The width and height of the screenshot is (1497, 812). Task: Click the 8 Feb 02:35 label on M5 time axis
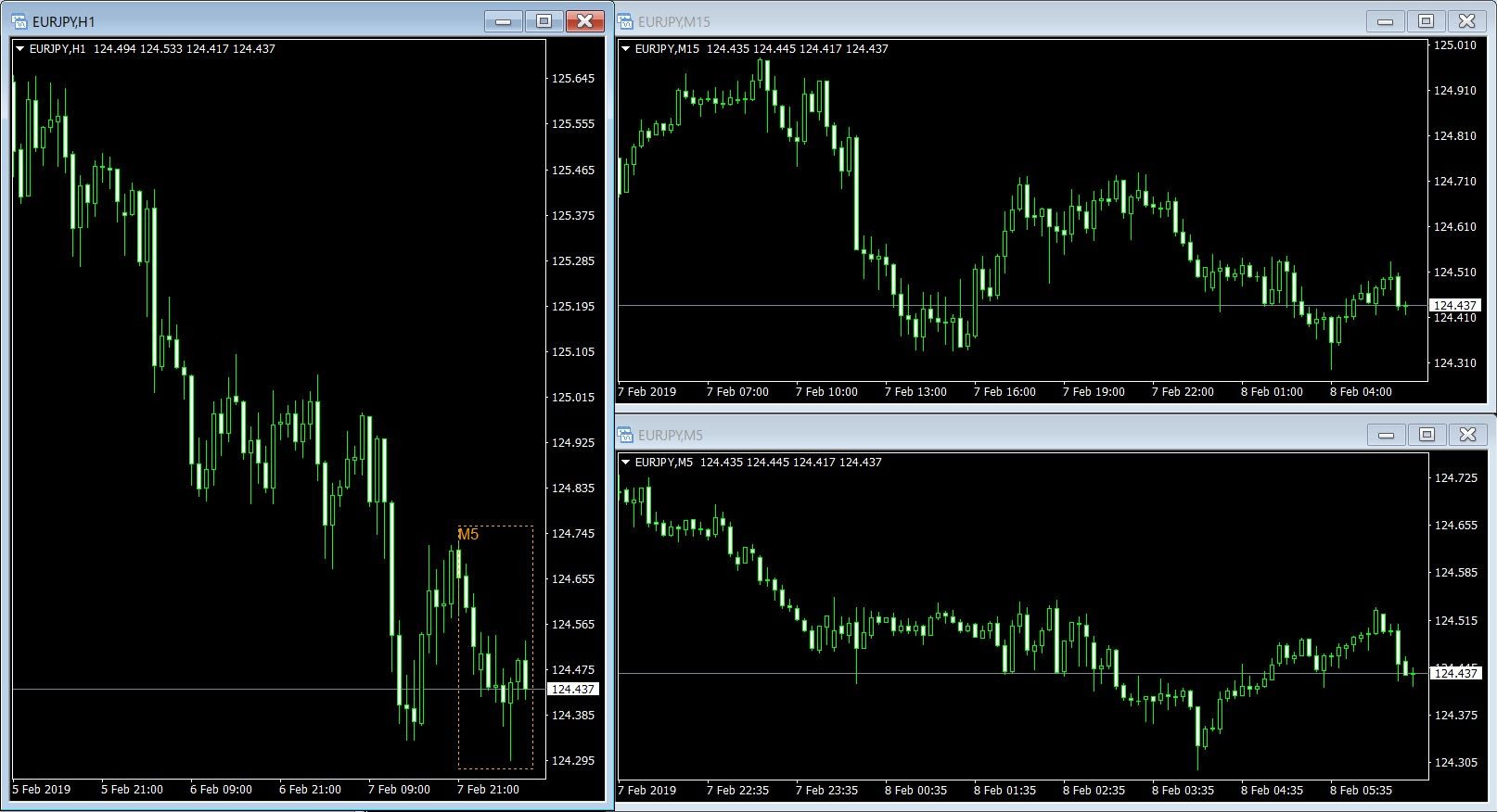(x=1094, y=791)
